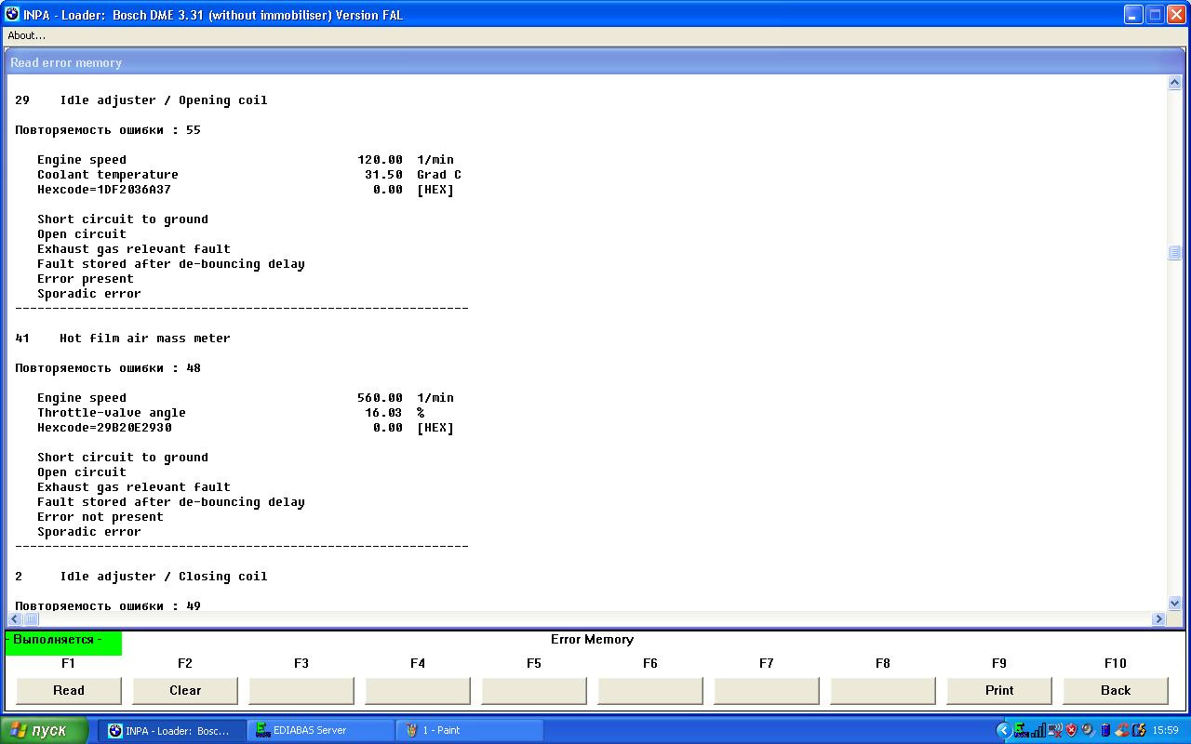Click the text 'Повторяемость ошибки : 48'

pos(108,368)
